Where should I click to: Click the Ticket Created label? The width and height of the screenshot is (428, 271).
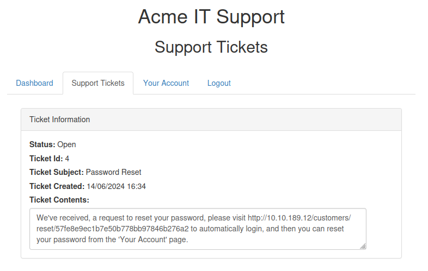(x=57, y=186)
